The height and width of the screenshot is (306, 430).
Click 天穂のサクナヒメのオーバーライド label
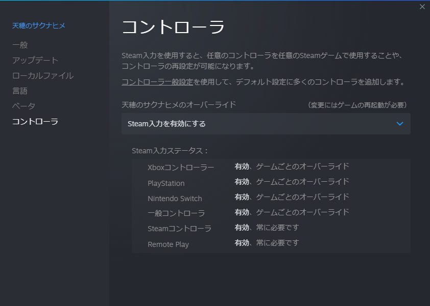point(179,105)
